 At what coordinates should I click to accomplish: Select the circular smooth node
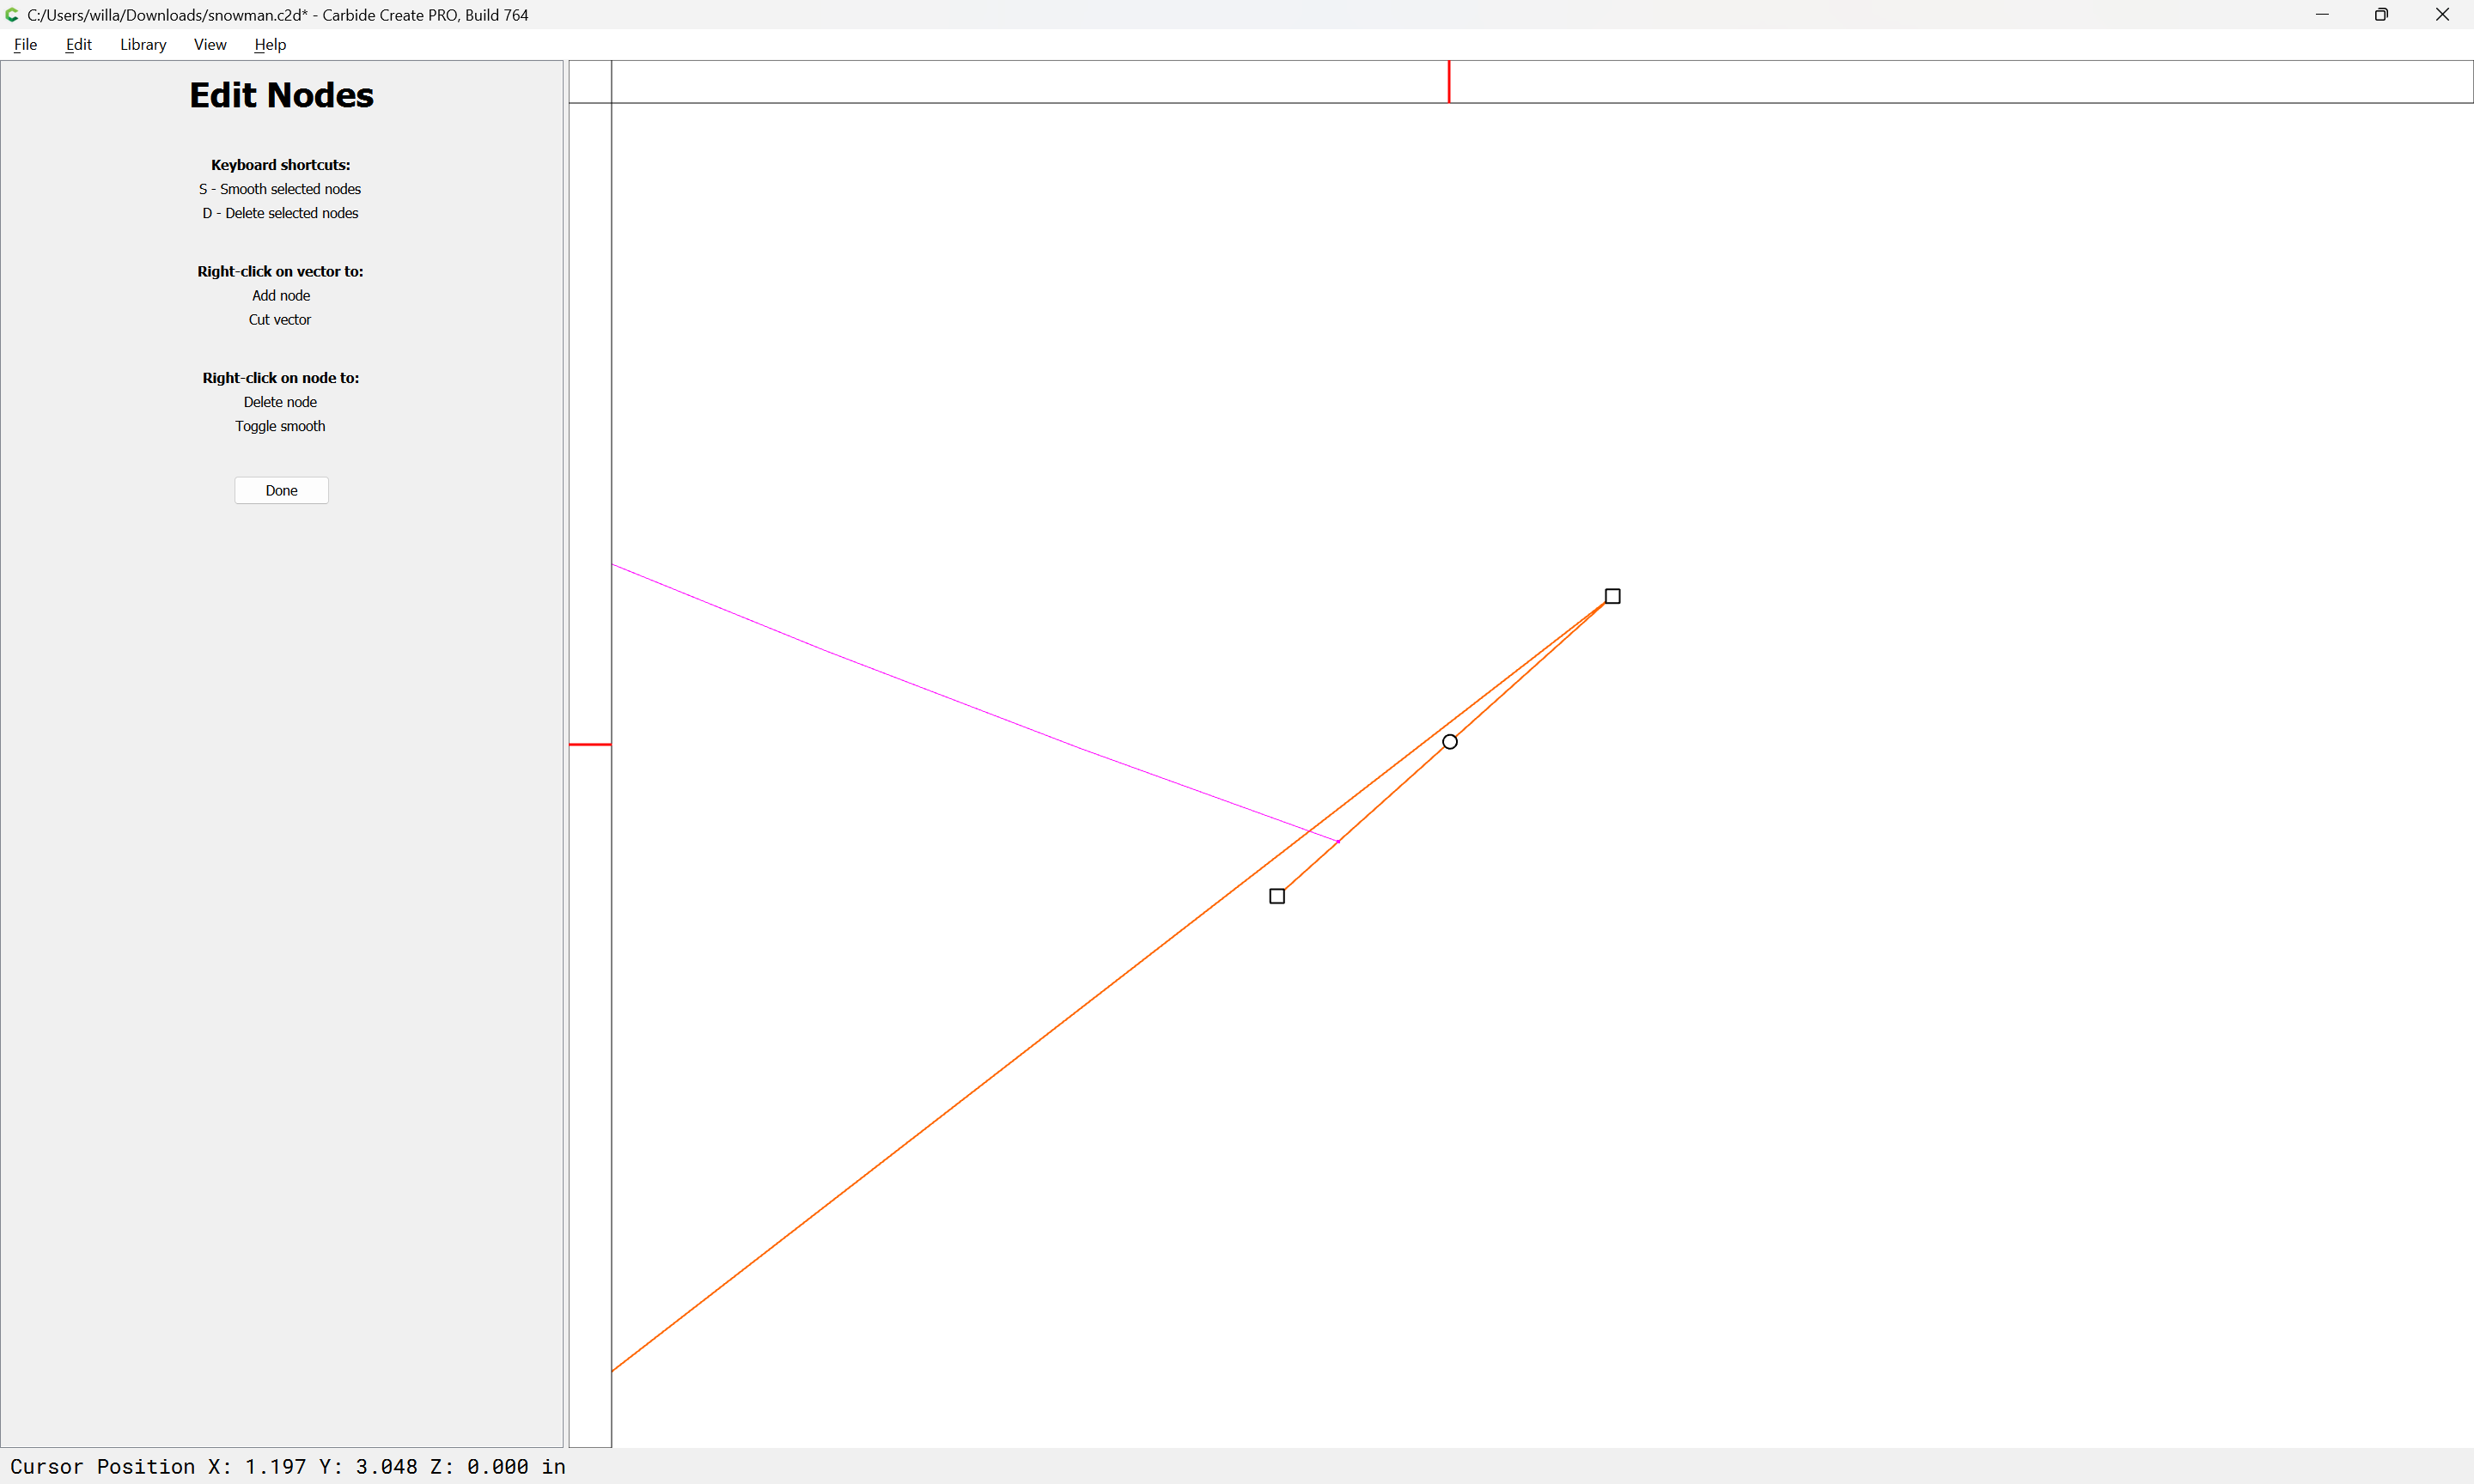[1449, 742]
